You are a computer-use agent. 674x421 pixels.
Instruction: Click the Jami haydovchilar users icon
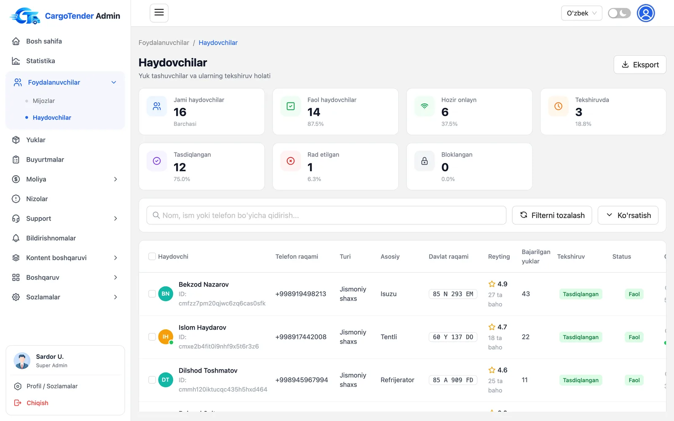point(157,107)
